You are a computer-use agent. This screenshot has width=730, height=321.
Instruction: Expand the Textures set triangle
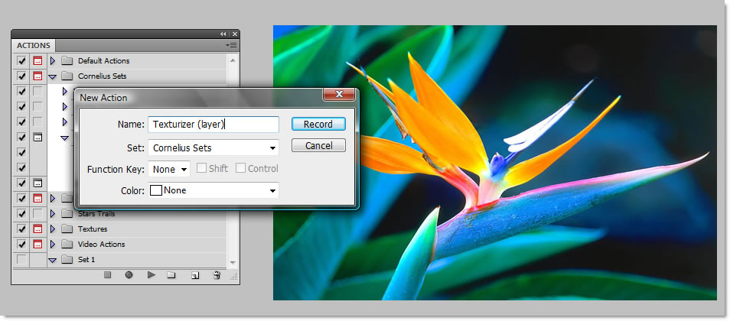(x=53, y=229)
